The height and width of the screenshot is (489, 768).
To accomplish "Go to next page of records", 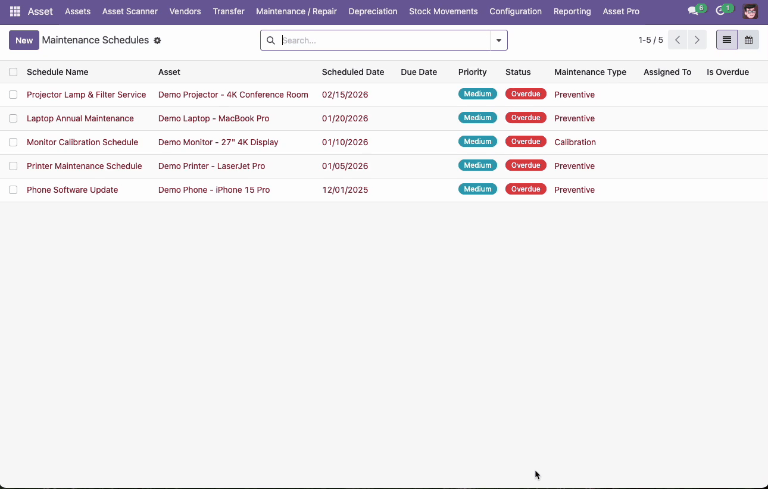I will click(697, 40).
